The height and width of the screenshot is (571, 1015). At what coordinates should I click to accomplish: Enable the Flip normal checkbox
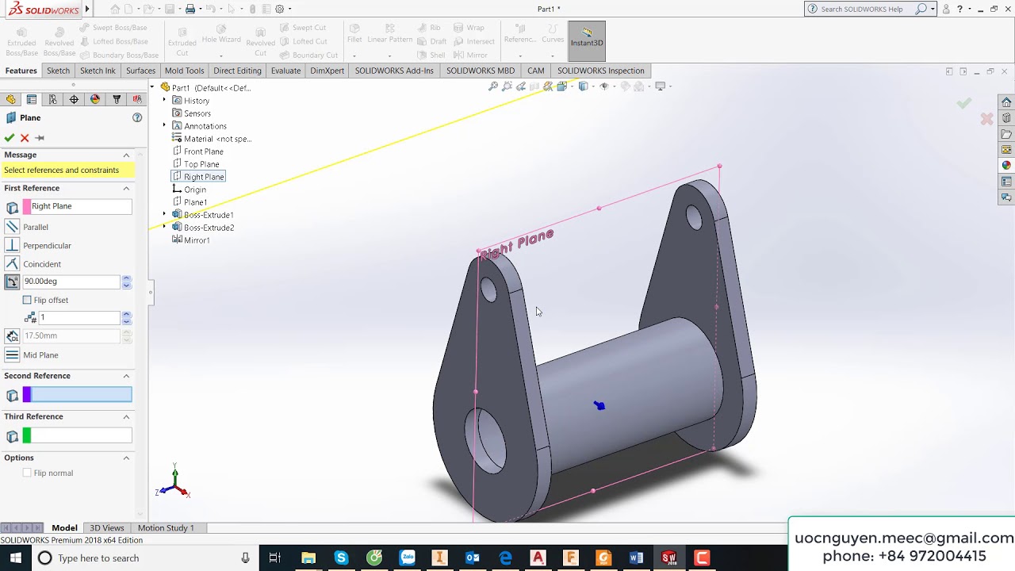(27, 473)
